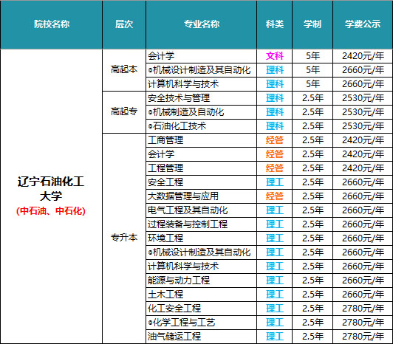Click 经管 in the 工商管理 row
The width and height of the screenshot is (393, 344).
(275, 140)
